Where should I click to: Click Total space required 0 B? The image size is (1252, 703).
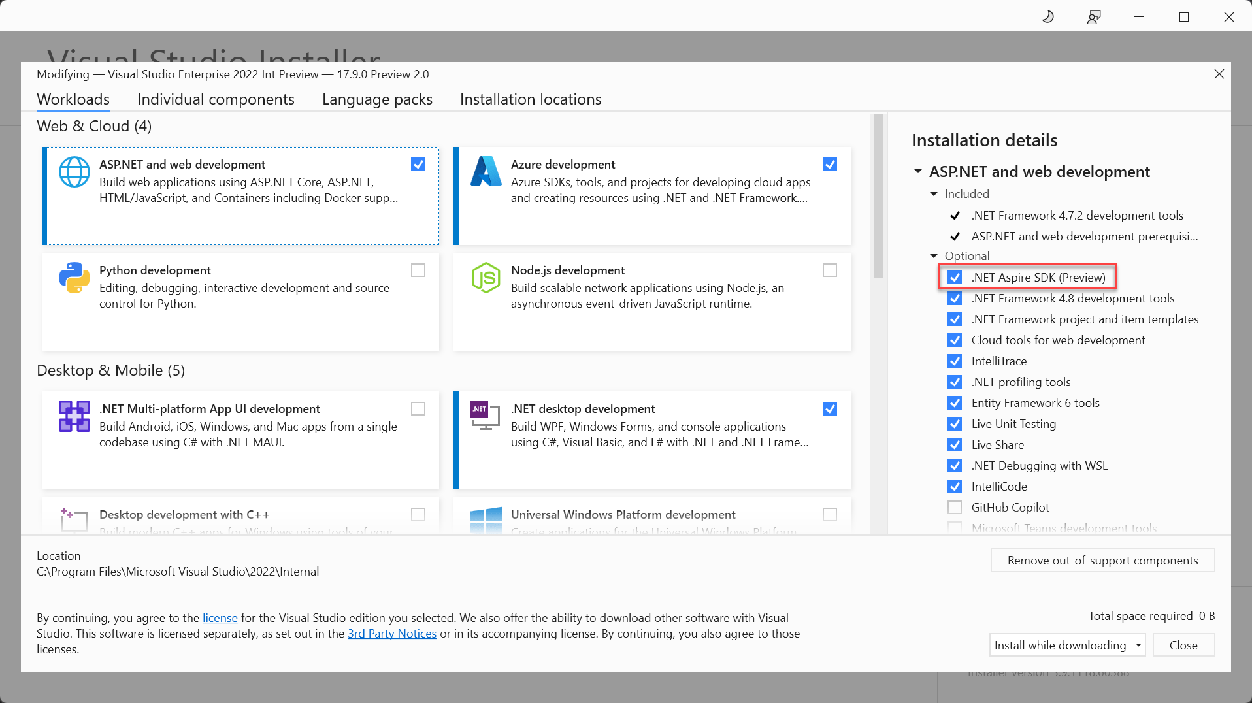pos(1151,616)
